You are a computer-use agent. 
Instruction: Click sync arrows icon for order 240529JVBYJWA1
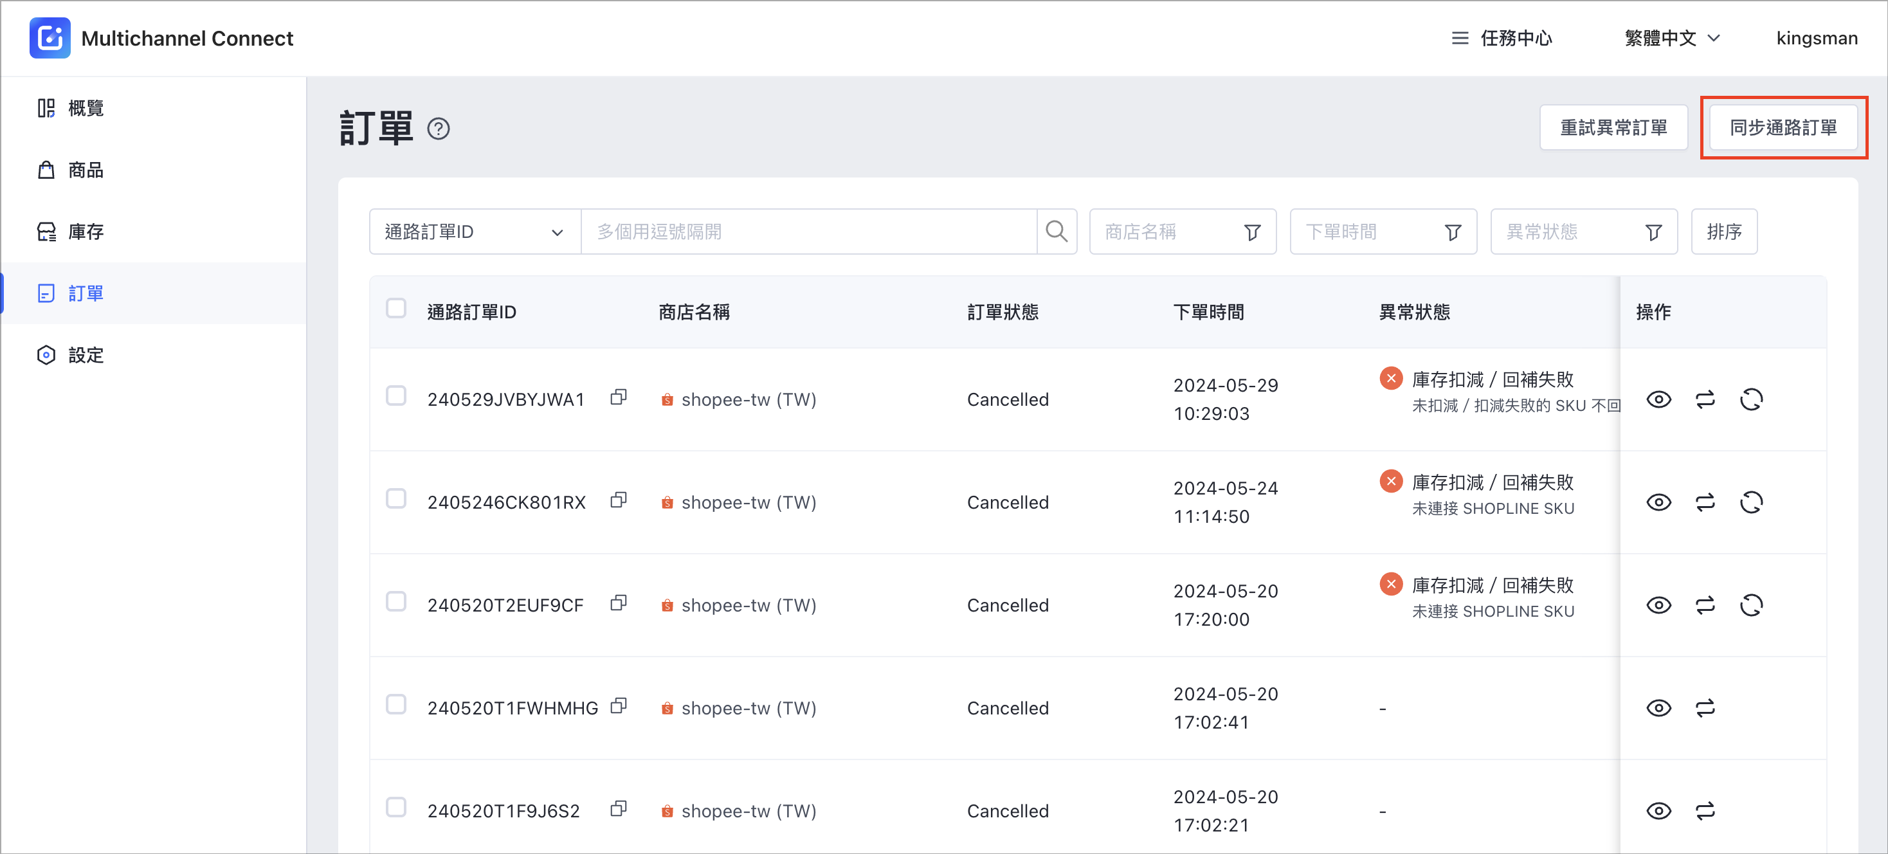coord(1705,399)
